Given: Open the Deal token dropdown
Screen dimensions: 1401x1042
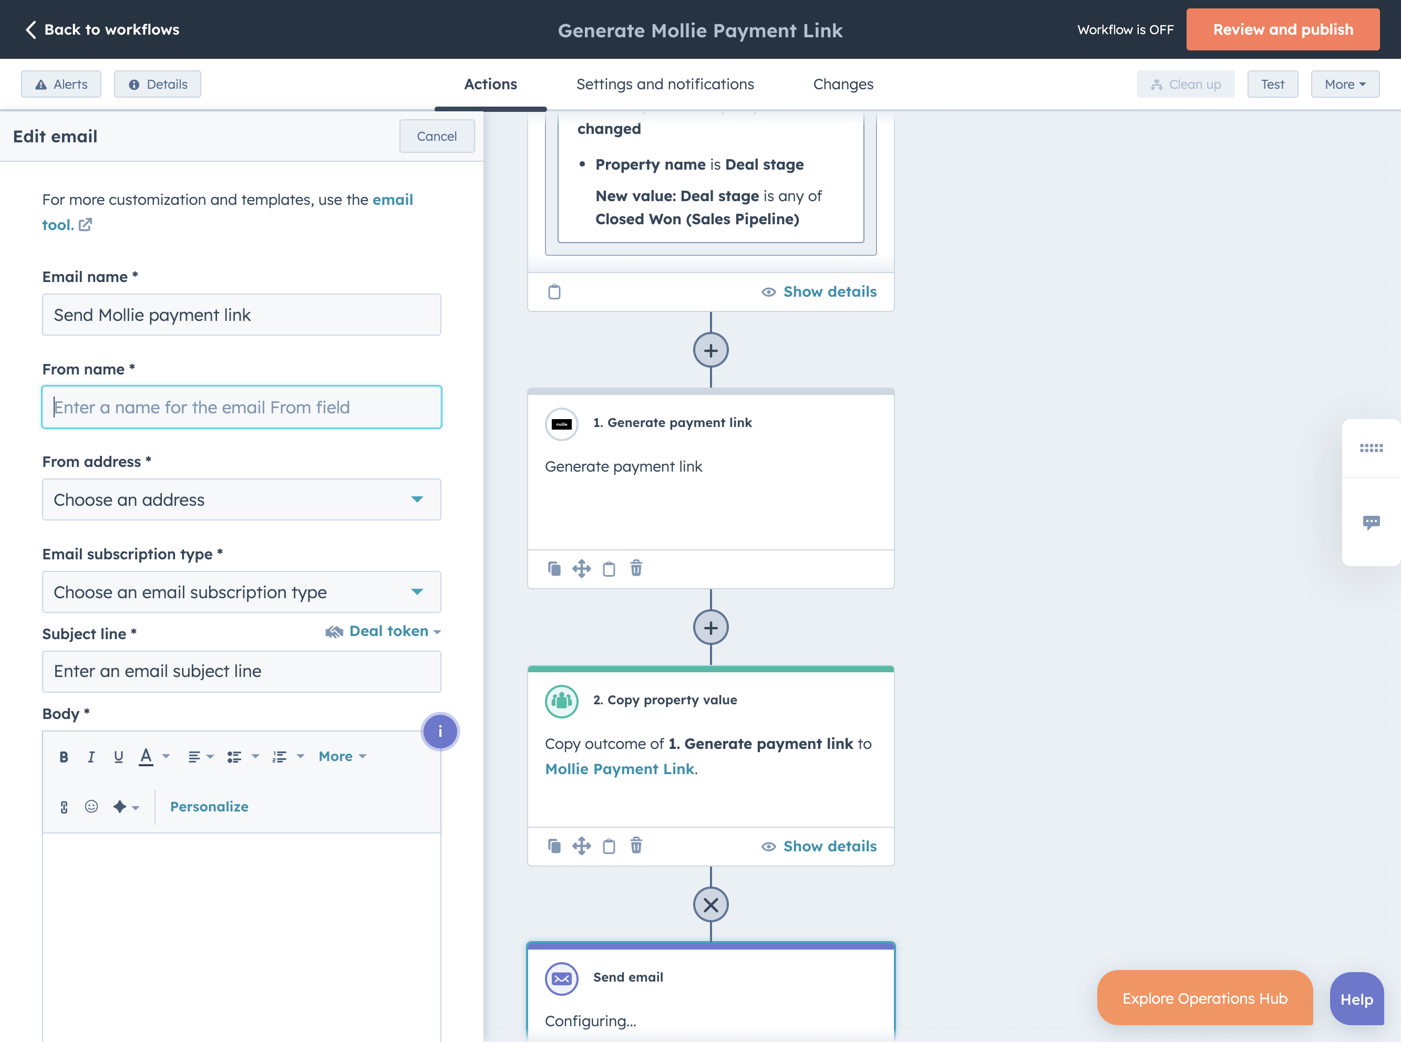Looking at the screenshot, I should tap(383, 631).
